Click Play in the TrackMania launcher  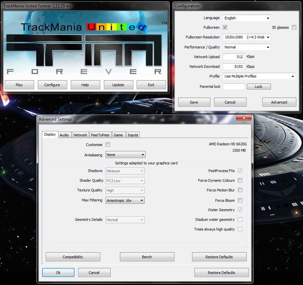pyautogui.click(x=19, y=85)
